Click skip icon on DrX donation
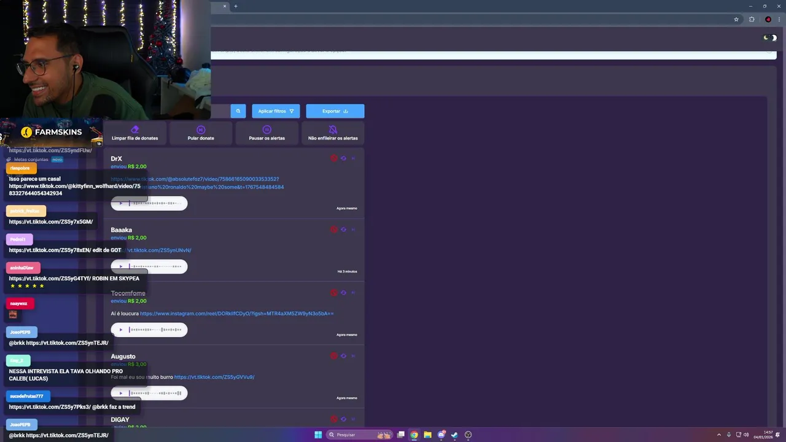 point(353,158)
